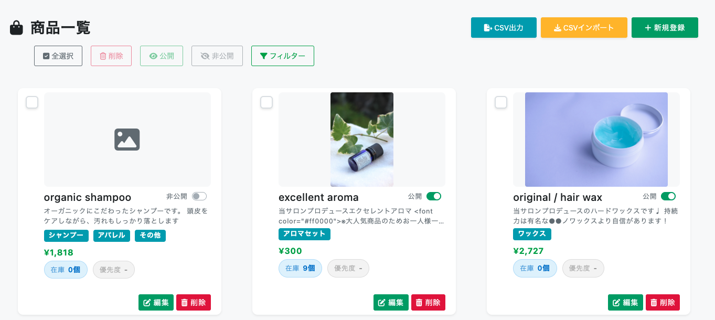Click the 全選択 select-all button
Image resolution: width=715 pixels, height=320 pixels.
coord(58,56)
